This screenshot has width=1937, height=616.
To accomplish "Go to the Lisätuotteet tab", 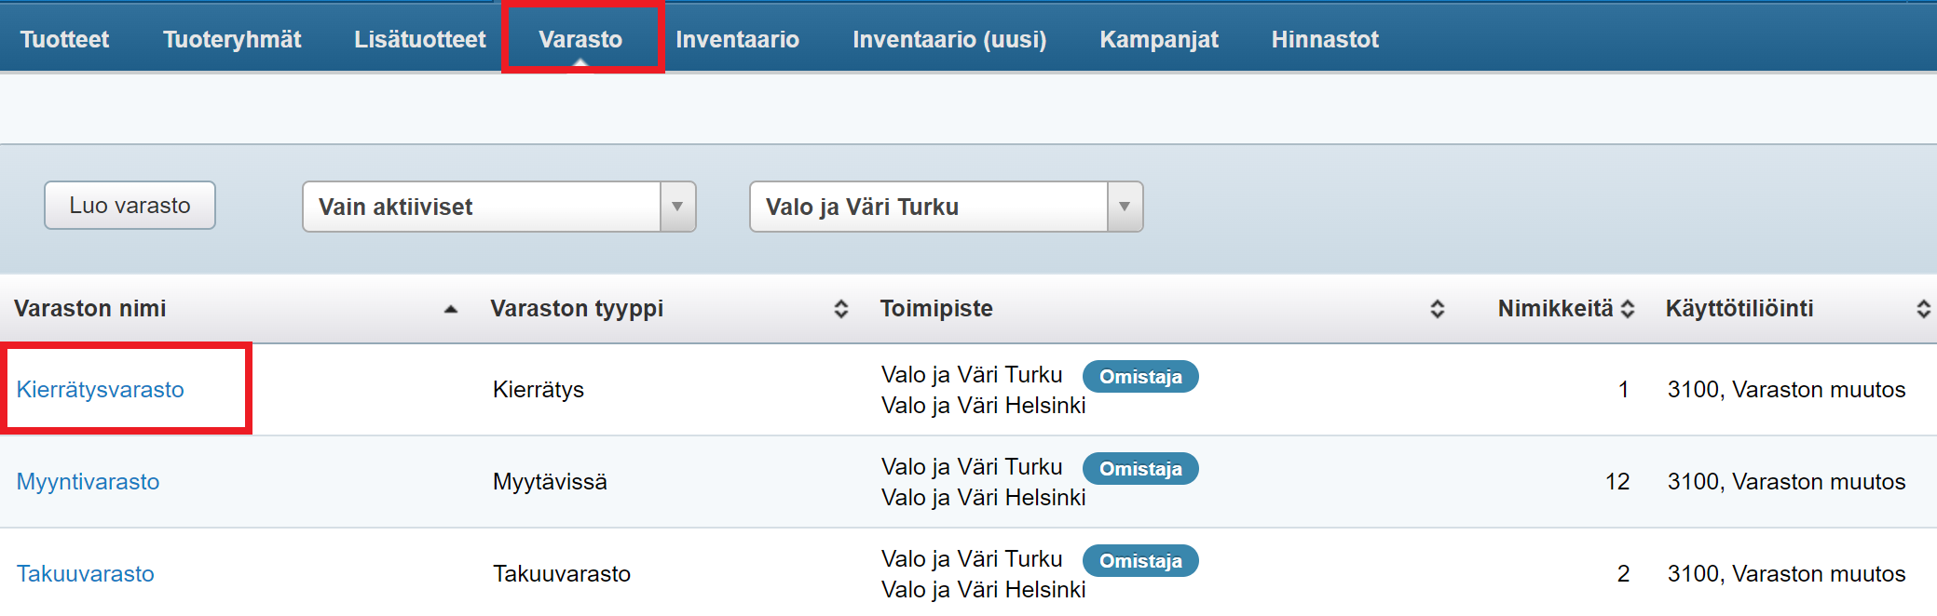I will 419,39.
